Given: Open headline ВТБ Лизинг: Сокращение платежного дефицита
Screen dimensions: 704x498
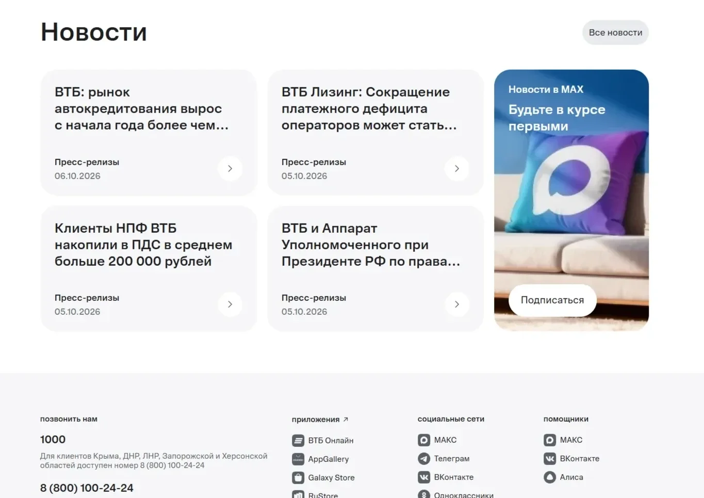Looking at the screenshot, I should [x=369, y=108].
